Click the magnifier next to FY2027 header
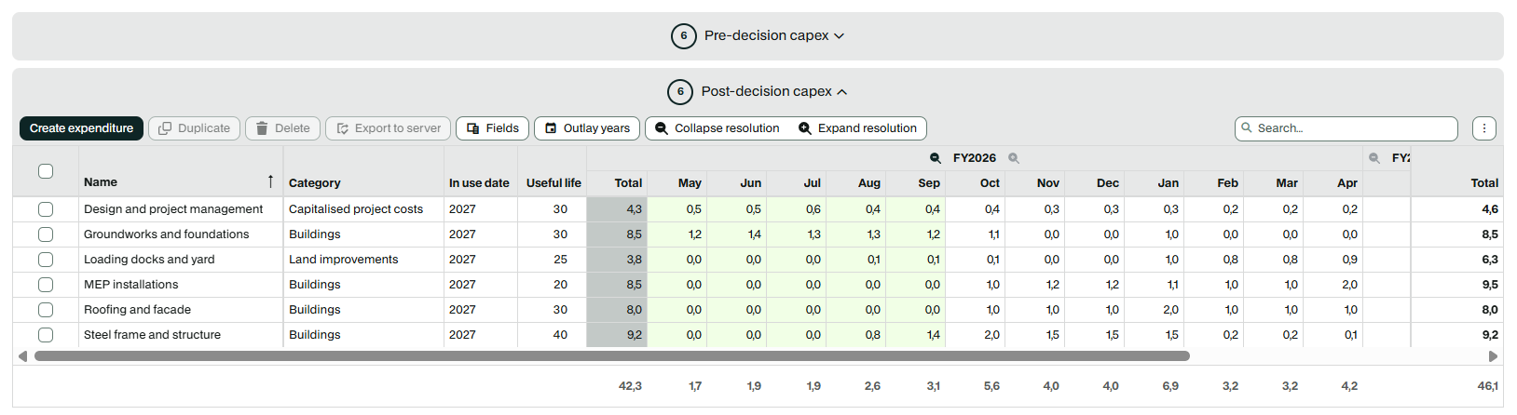This screenshot has width=1517, height=415. tap(1373, 158)
